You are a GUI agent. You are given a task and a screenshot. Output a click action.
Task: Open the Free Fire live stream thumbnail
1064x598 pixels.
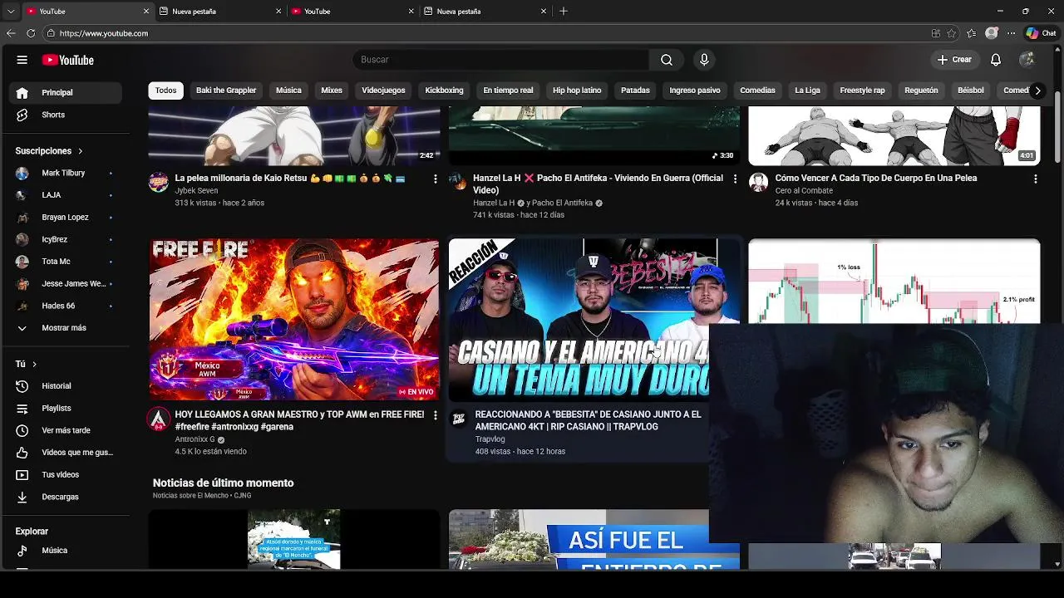[x=294, y=320]
